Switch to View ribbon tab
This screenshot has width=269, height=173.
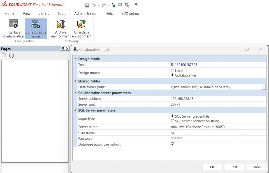(27, 13)
